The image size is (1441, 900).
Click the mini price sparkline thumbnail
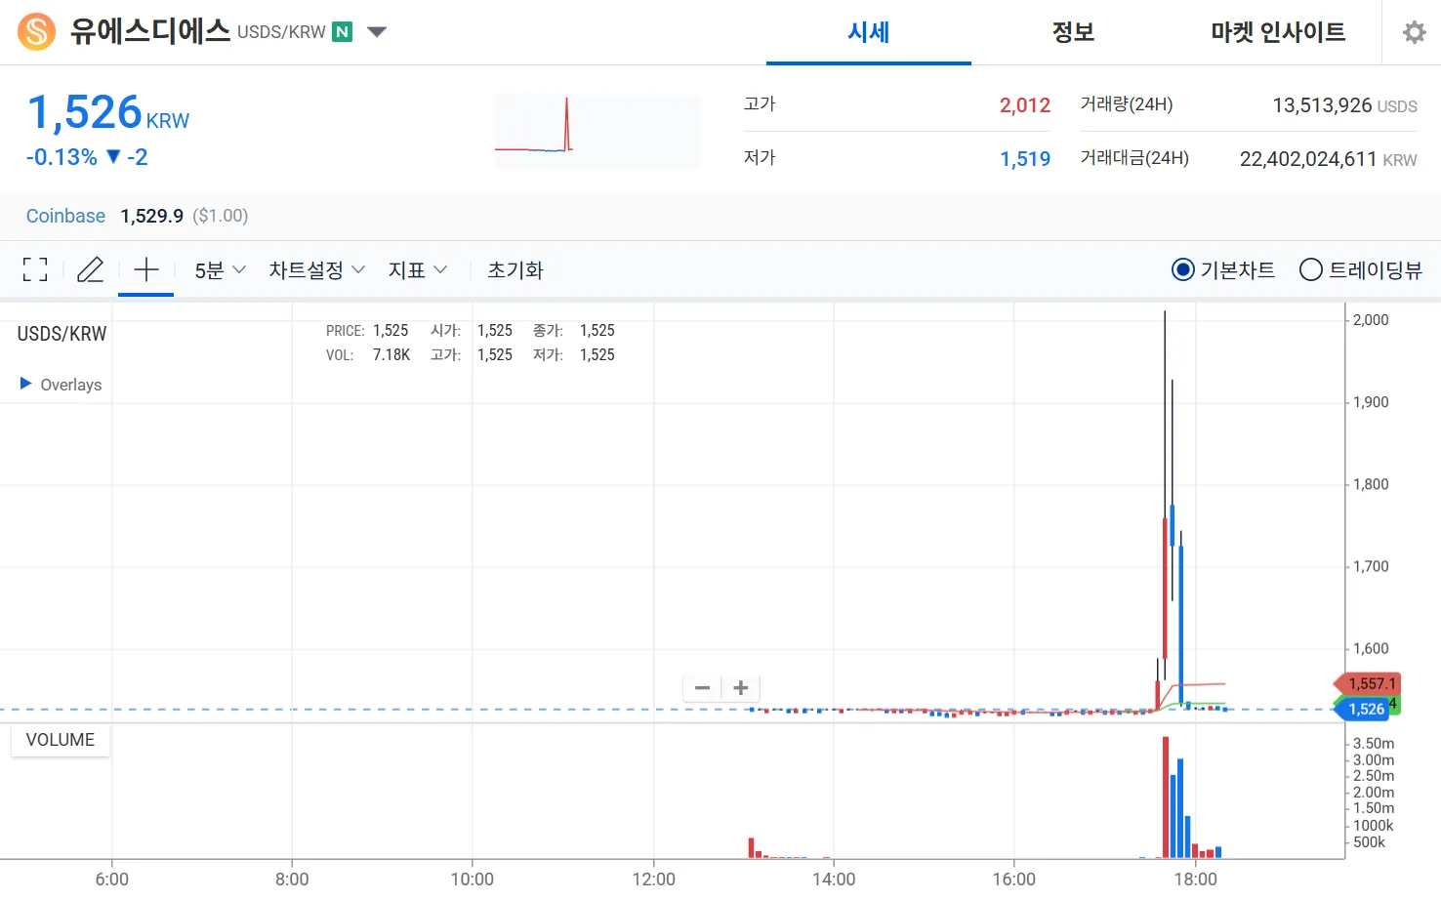point(597,130)
